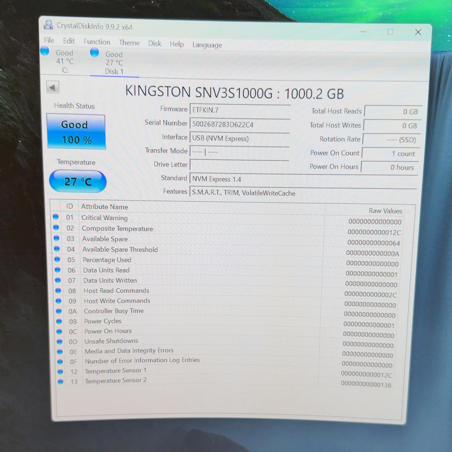Click the status dot for Media and Data Integrity Errors
Image resolution: width=452 pixels, height=452 pixels.
(x=60, y=351)
